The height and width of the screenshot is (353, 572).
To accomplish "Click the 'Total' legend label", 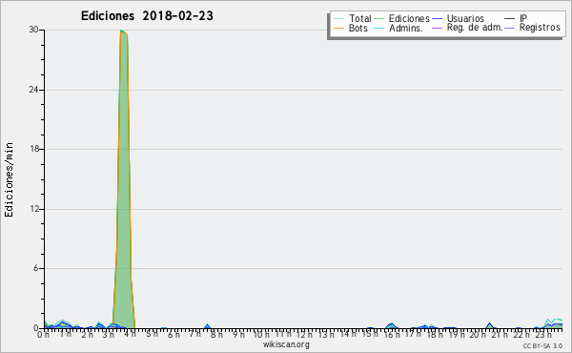I will click(x=359, y=18).
